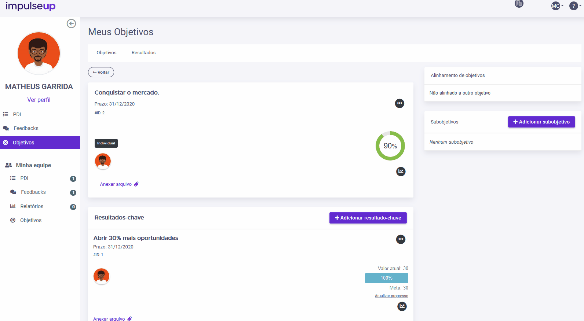Click Atualizar progresso link

coord(391,296)
